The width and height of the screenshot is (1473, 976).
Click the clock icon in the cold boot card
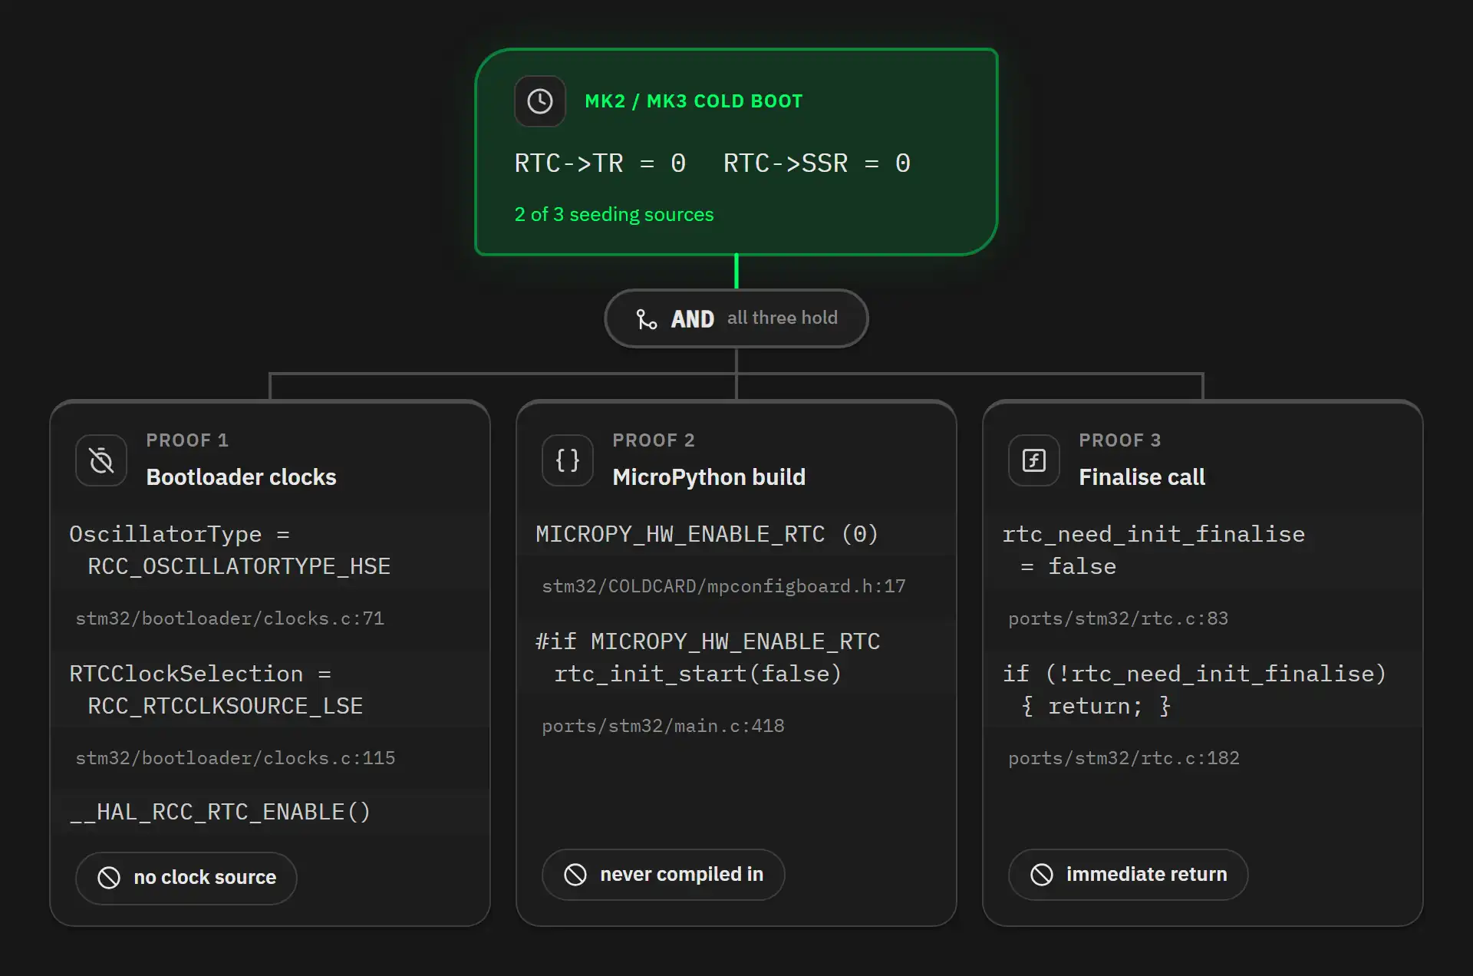[x=540, y=101]
